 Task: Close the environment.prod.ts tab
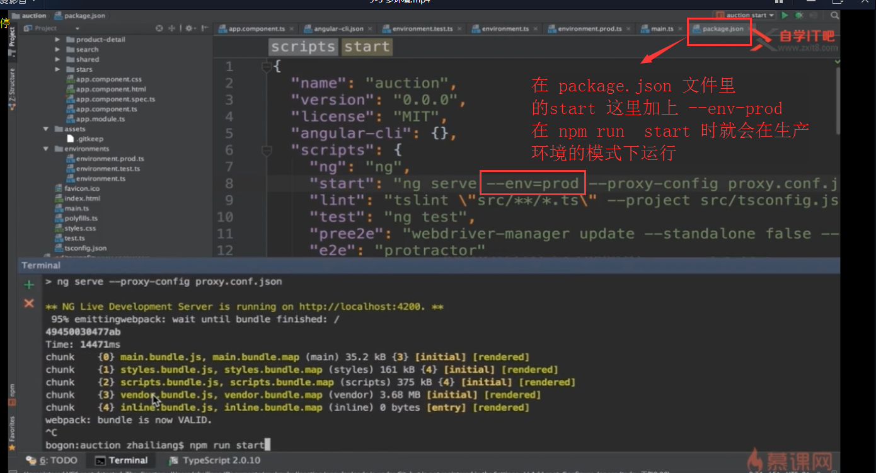628,29
